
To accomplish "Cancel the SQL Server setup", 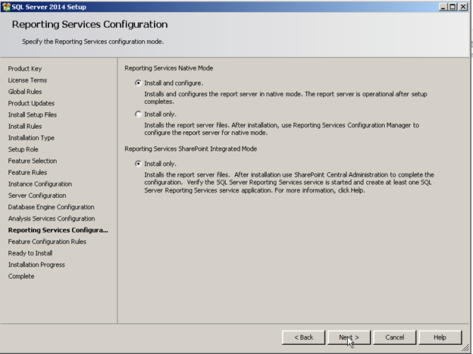I will (395, 337).
